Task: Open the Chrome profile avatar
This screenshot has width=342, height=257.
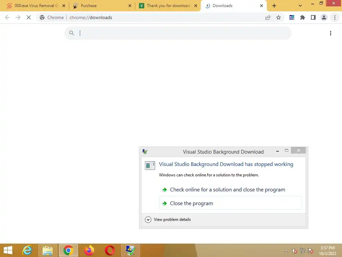Action: [324, 17]
